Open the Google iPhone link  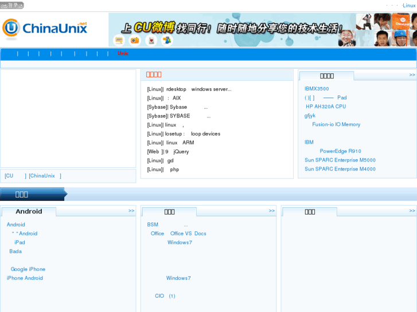click(28, 269)
